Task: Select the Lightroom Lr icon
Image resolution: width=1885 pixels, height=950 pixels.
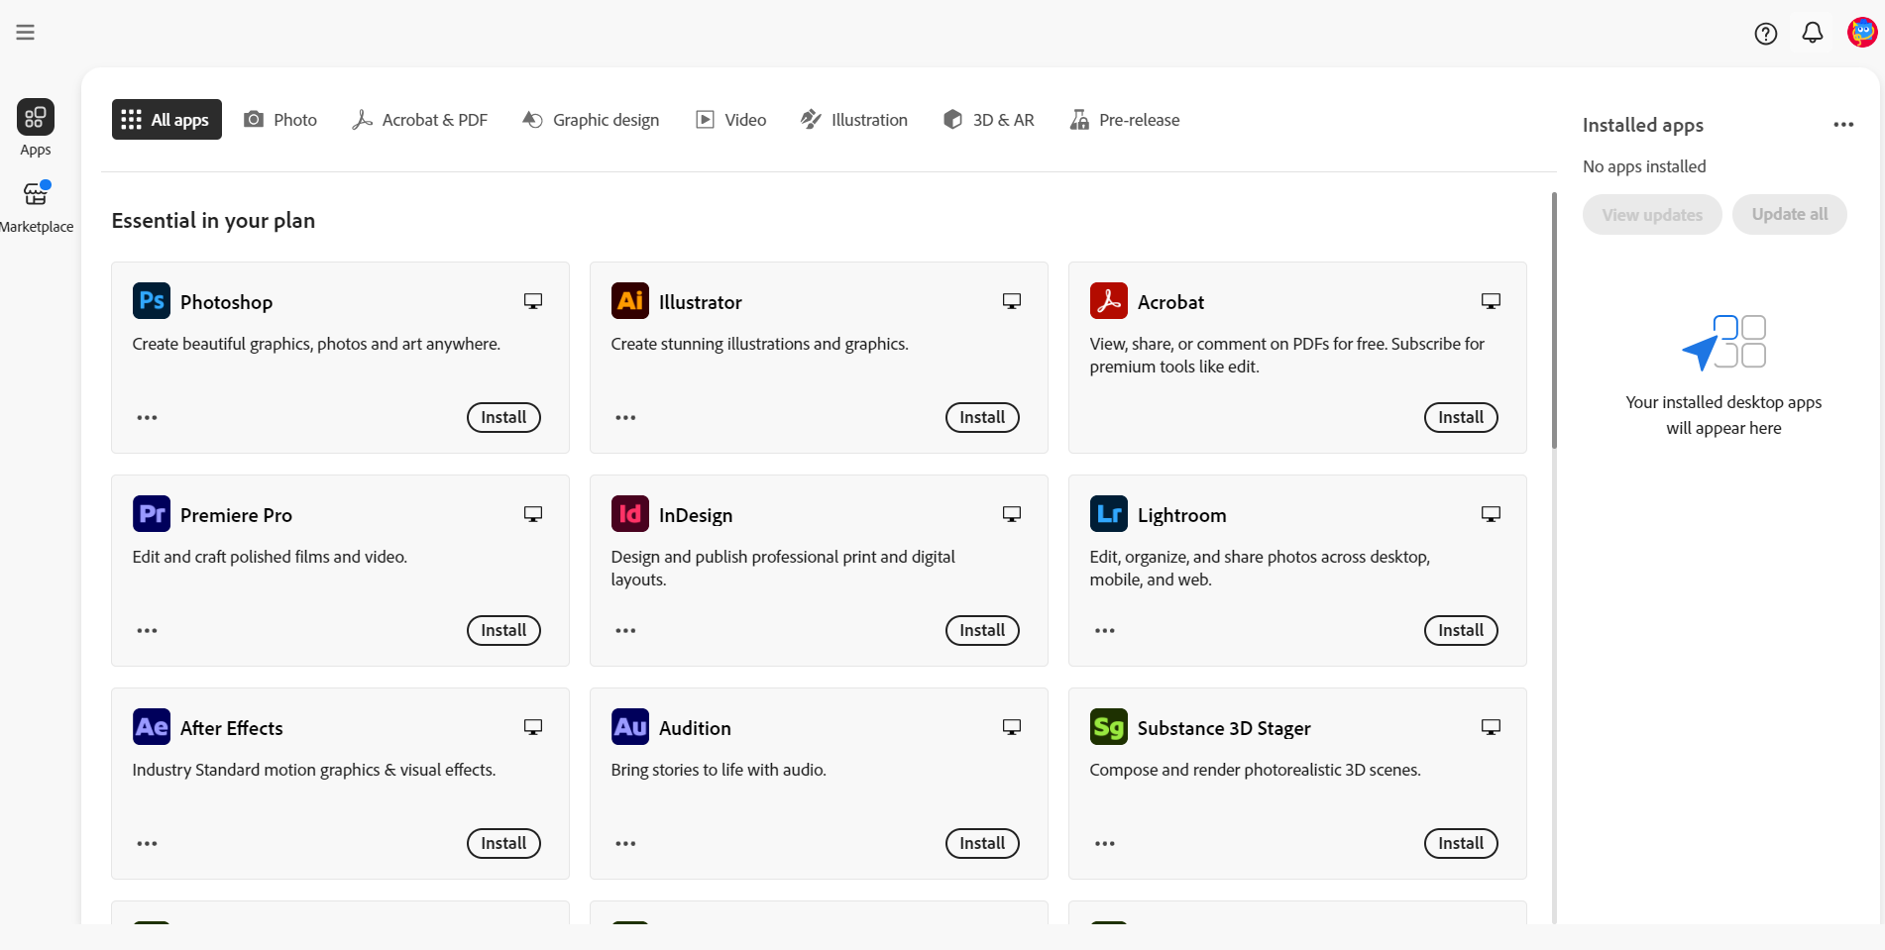Action: tap(1108, 513)
